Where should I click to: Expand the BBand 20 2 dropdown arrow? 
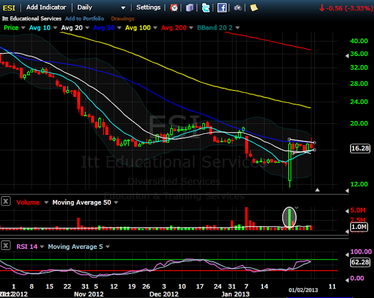[x=237, y=28]
